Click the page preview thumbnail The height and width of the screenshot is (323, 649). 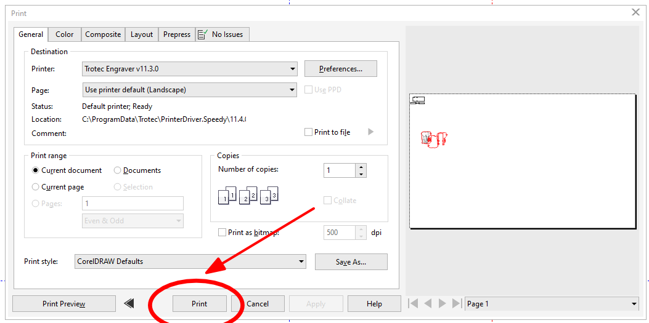click(x=522, y=161)
